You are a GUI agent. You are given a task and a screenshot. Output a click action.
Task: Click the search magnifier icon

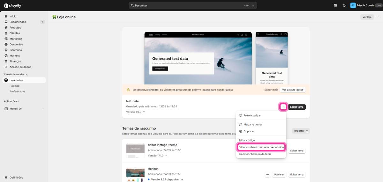coord(132,5)
